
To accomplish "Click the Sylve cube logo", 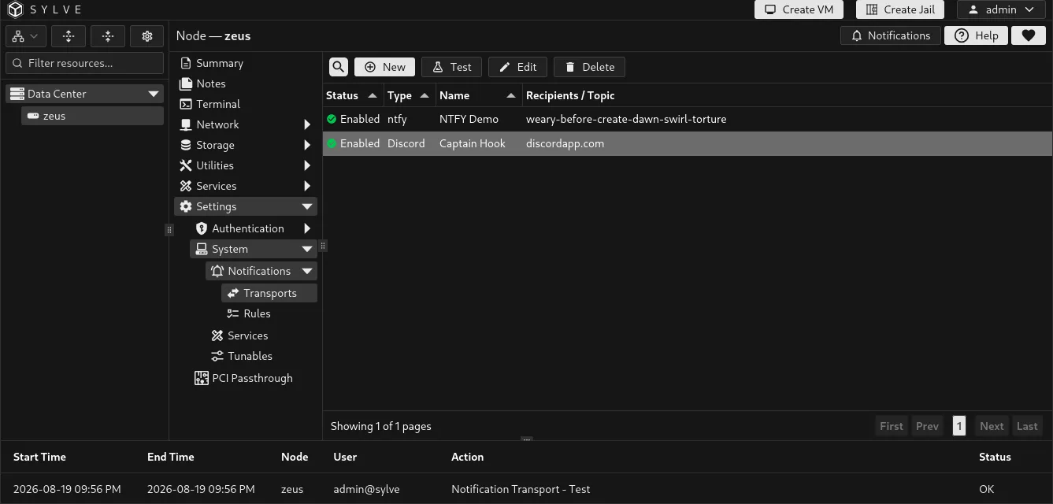I will pos(15,9).
